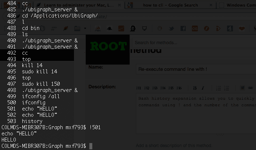Open the feather bookmark icon
The height and width of the screenshot is (150, 256).
66,28
